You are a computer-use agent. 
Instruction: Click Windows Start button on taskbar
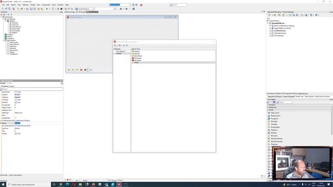(x=3, y=184)
